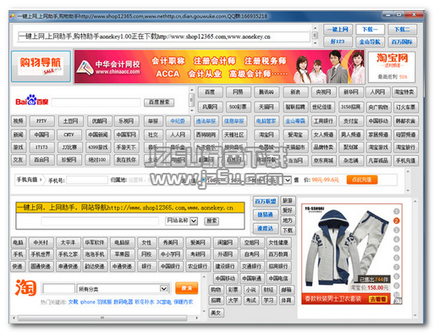Select carousel slide number 3
Screen dimensions: 434x333
pyautogui.click(x=396, y=230)
